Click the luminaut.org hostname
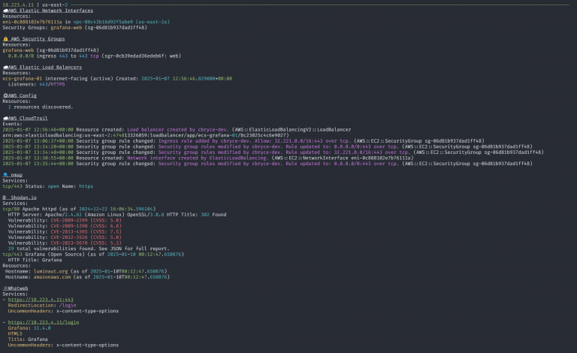Screen dimensions: 577x353 pos(51,271)
